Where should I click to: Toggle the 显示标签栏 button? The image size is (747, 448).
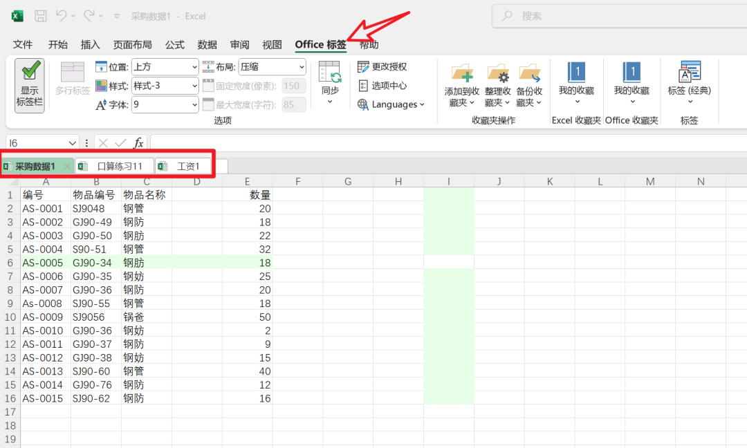coord(30,86)
